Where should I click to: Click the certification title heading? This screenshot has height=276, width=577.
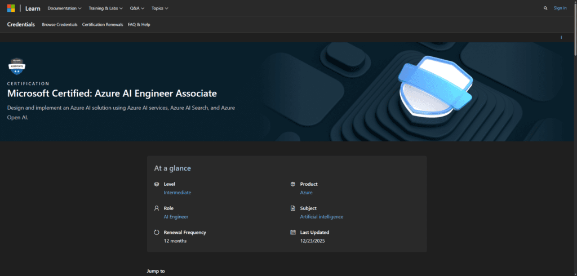coord(112,94)
